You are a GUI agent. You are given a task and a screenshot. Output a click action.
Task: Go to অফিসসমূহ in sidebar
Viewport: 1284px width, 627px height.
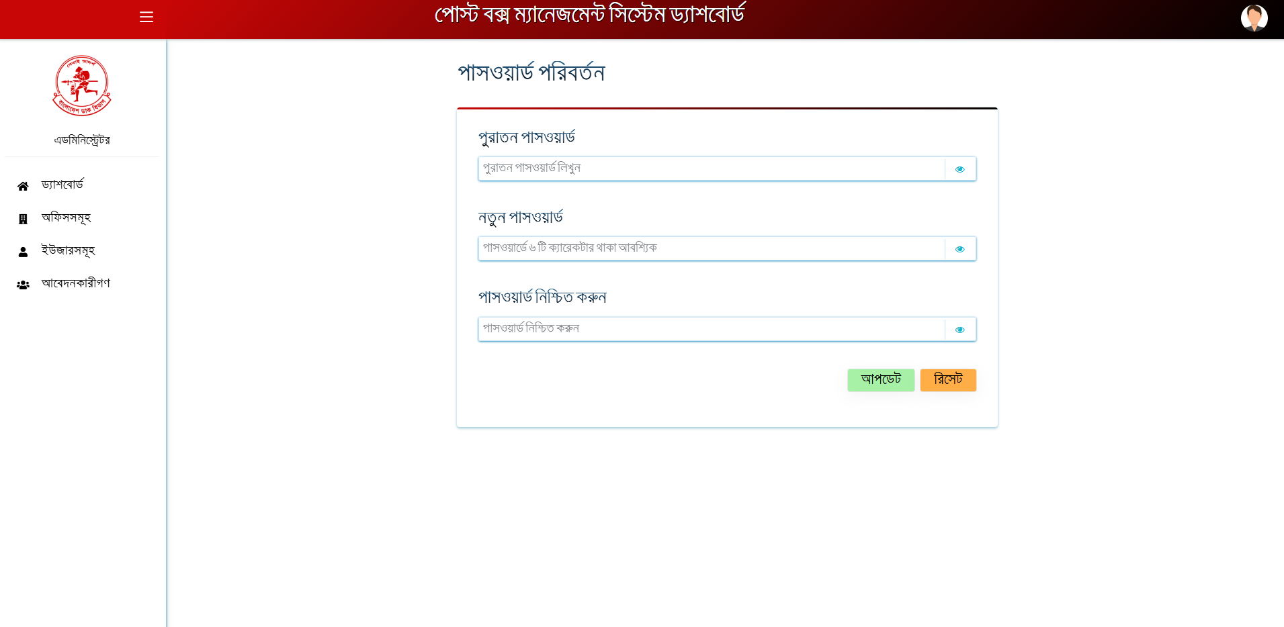66,218
